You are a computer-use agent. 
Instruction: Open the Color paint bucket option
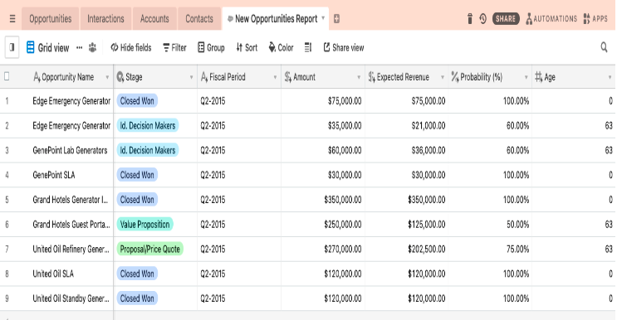point(281,47)
